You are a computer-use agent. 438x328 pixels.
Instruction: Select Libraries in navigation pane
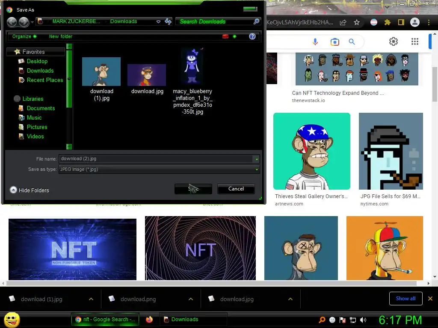(33, 99)
